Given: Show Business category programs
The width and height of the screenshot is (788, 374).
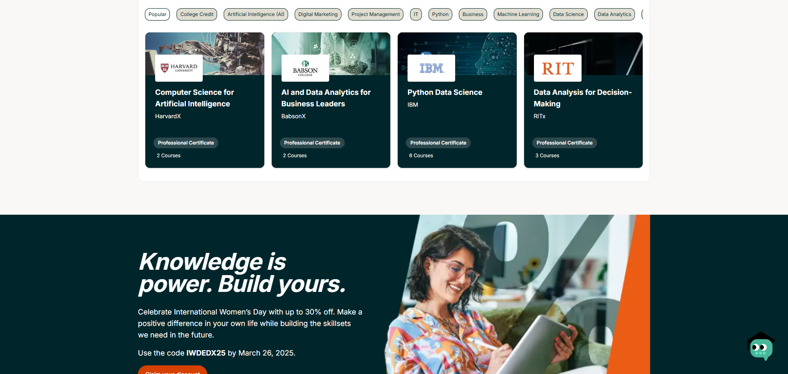Looking at the screenshot, I should [x=473, y=14].
